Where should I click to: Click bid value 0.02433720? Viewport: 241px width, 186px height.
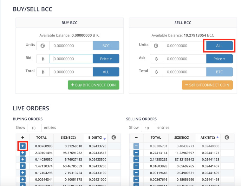coord(98,146)
